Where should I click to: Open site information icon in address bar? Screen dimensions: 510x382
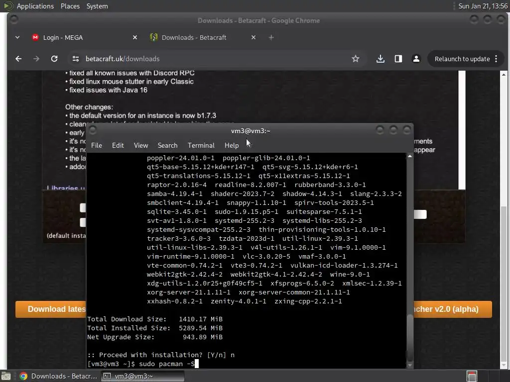76,59
